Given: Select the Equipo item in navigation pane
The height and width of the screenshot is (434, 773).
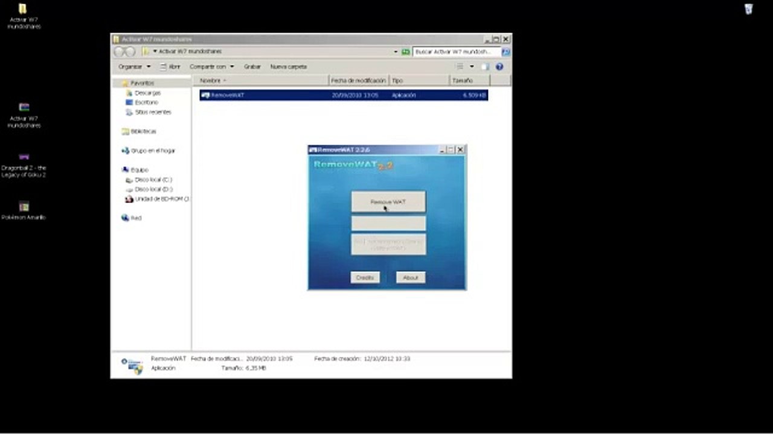Looking at the screenshot, I should pos(140,170).
